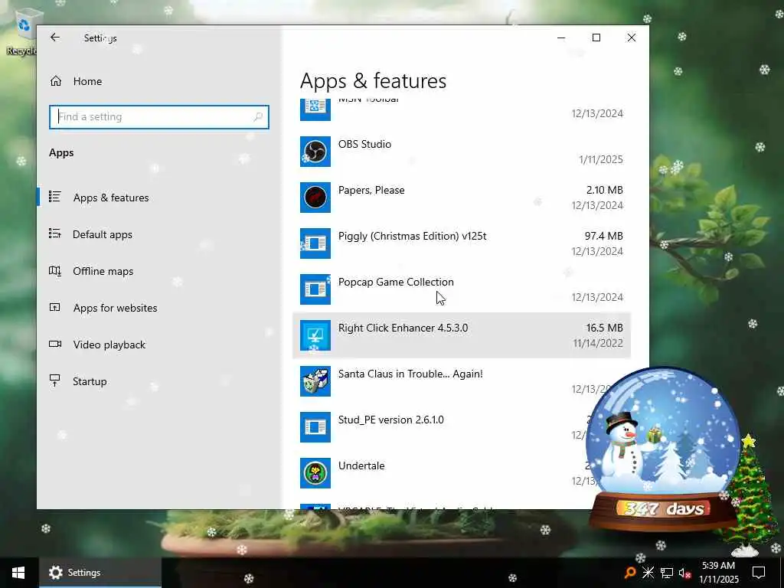784x588 pixels.
Task: Click the Papers, Please app icon
Action: pos(315,198)
